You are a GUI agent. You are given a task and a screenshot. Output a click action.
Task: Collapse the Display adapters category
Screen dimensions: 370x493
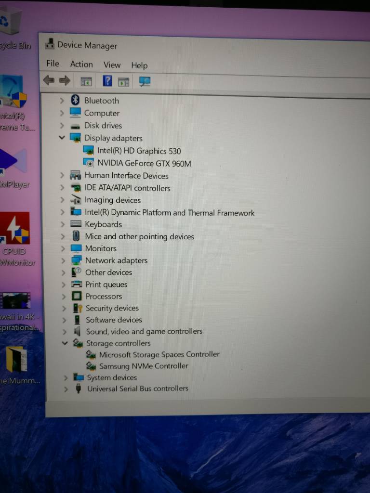(x=62, y=137)
